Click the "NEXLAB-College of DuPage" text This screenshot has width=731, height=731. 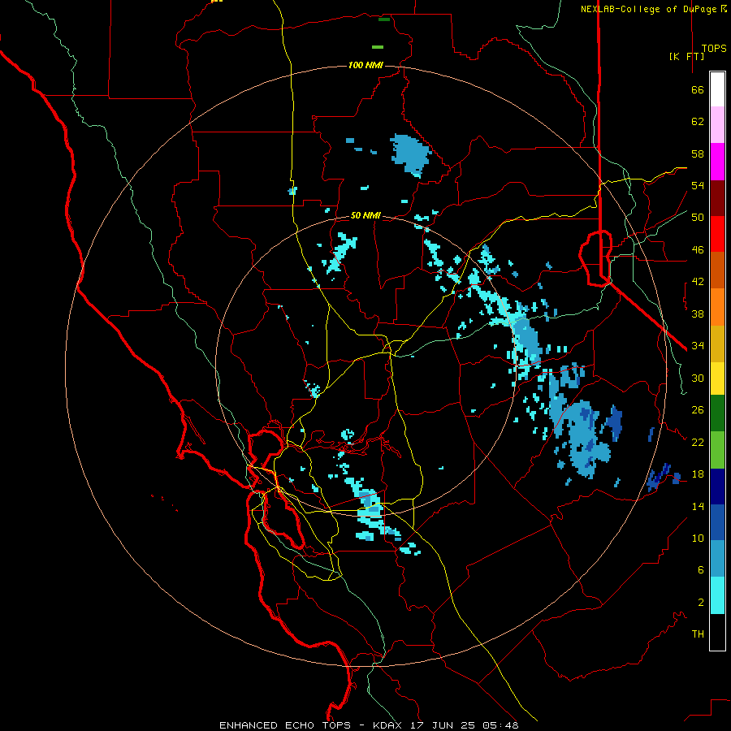pyautogui.click(x=650, y=9)
